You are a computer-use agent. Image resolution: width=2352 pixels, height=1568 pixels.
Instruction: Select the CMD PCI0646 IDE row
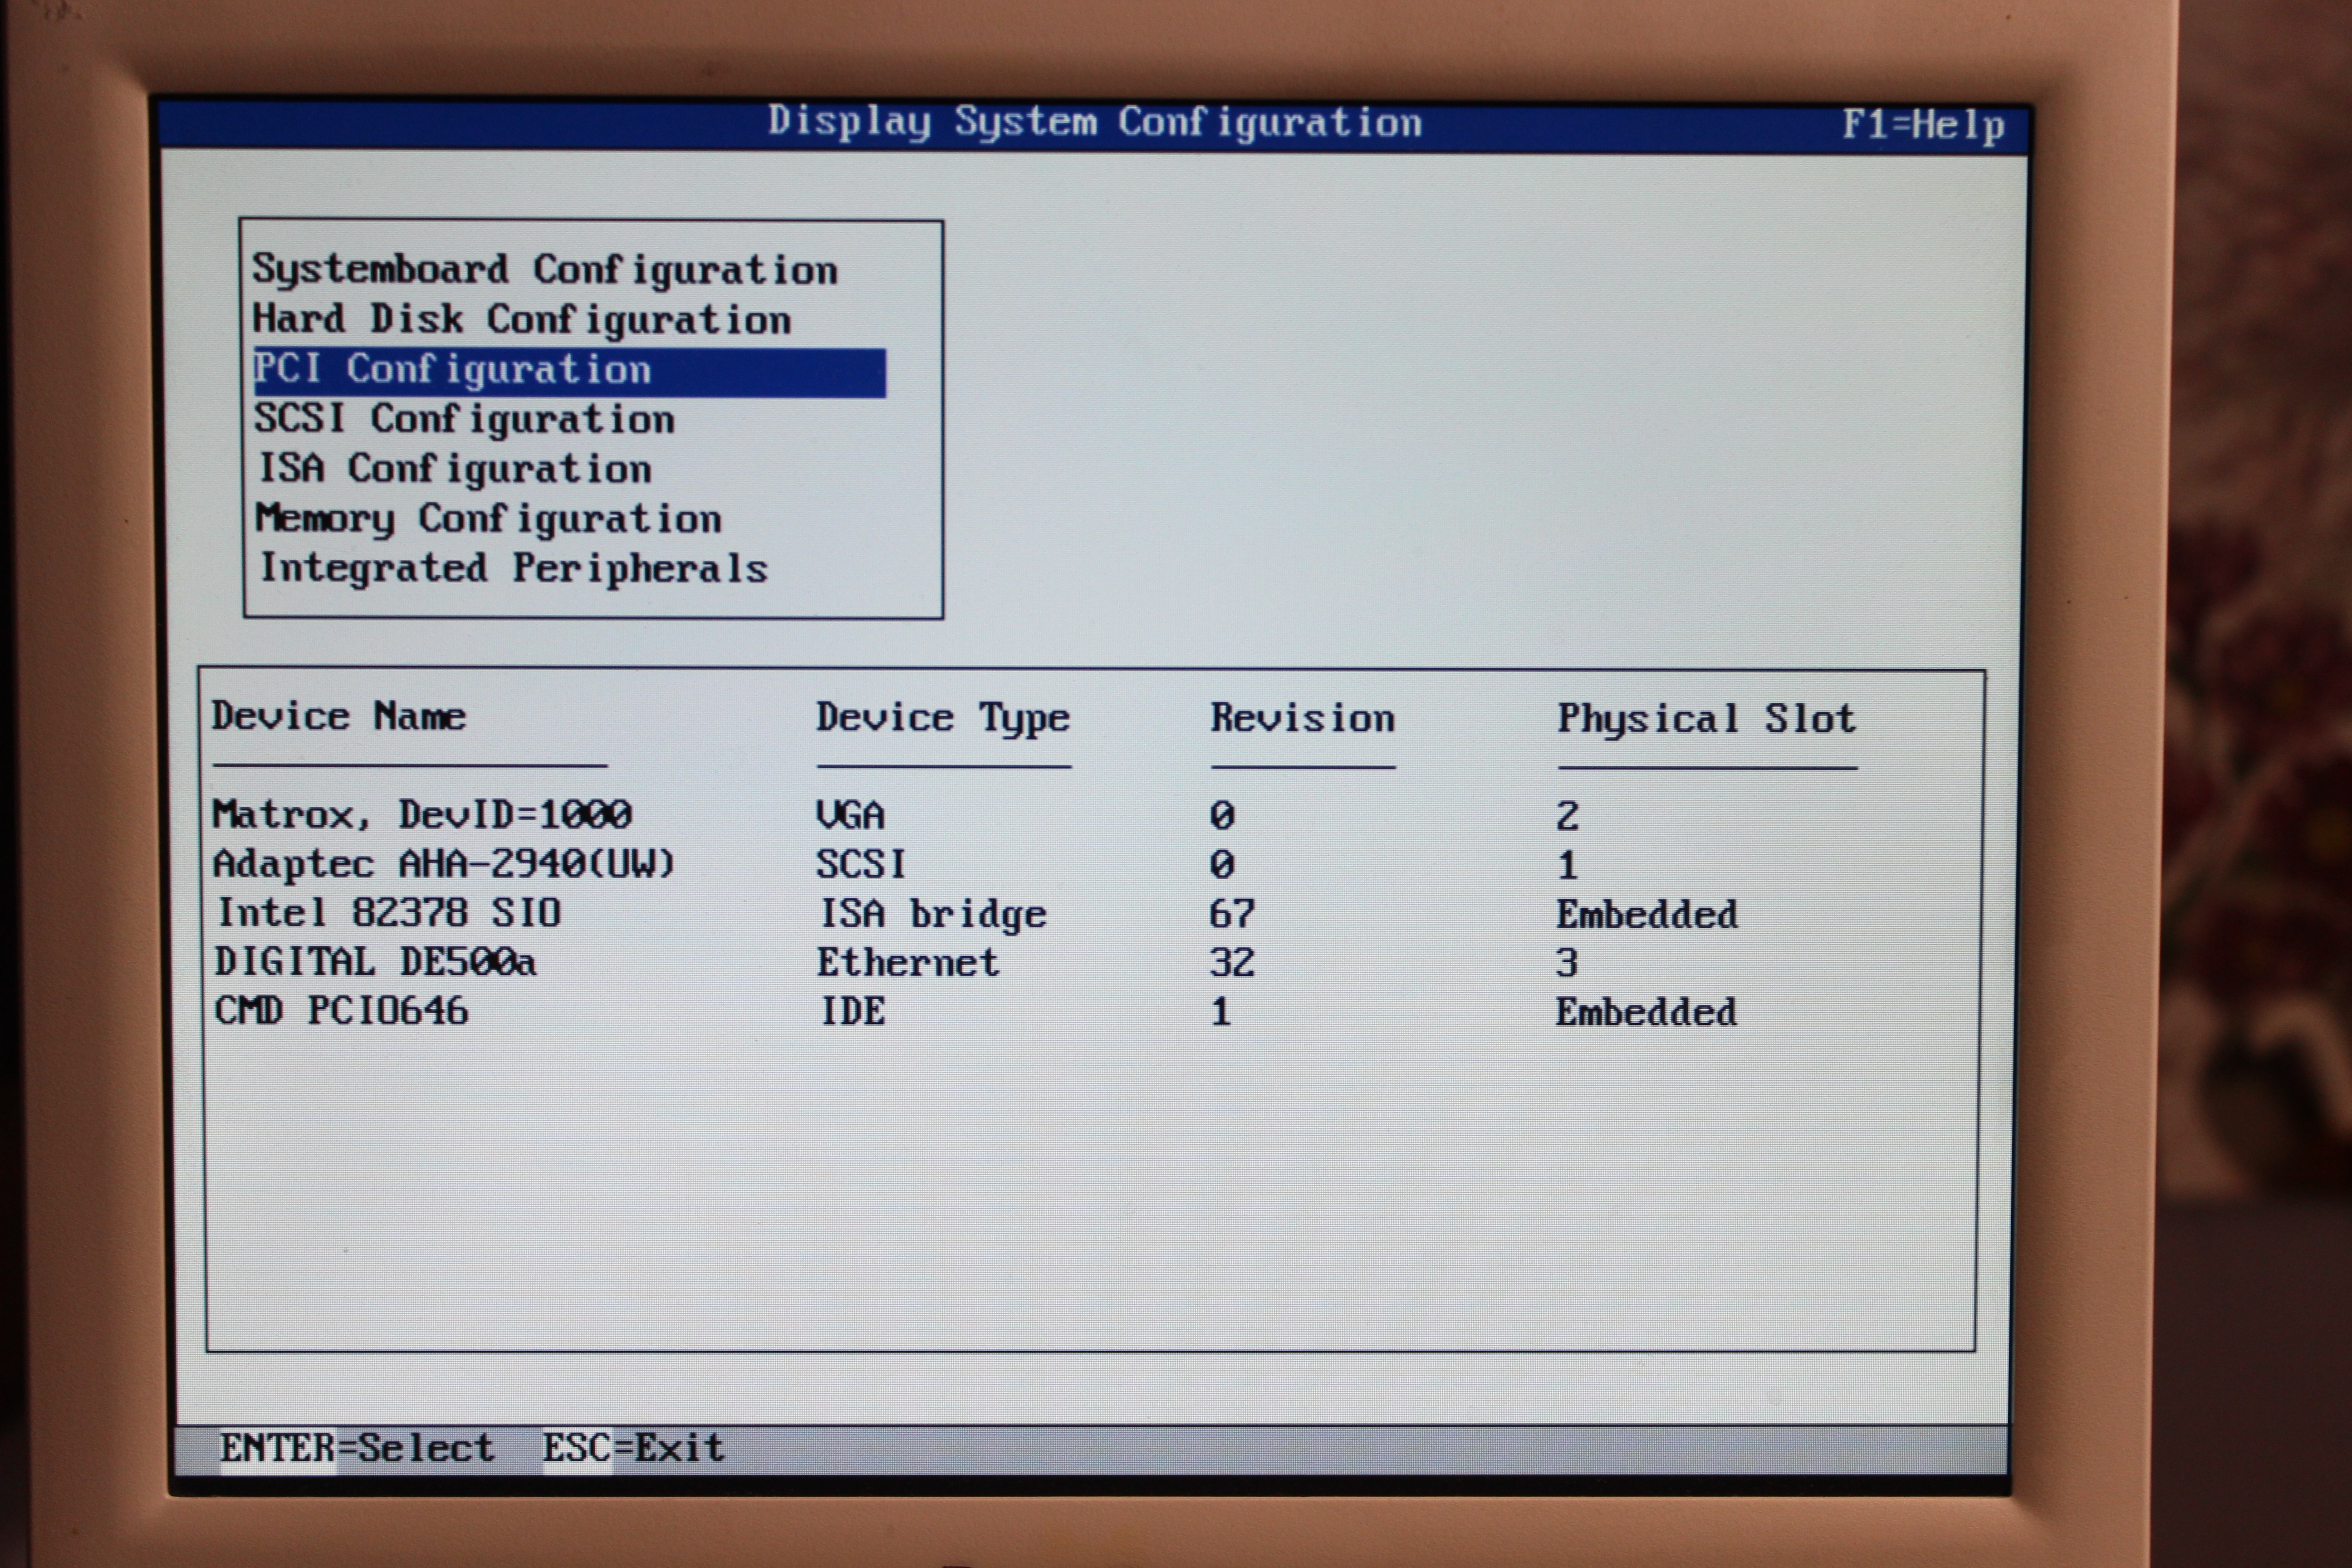(x=341, y=1011)
